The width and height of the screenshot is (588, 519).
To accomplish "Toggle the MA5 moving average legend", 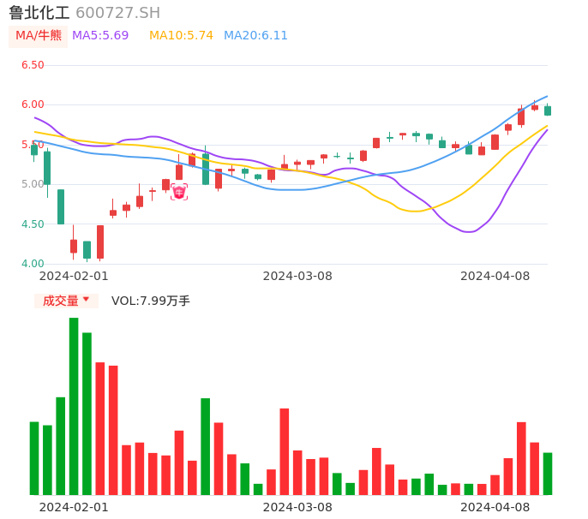I will pos(100,36).
